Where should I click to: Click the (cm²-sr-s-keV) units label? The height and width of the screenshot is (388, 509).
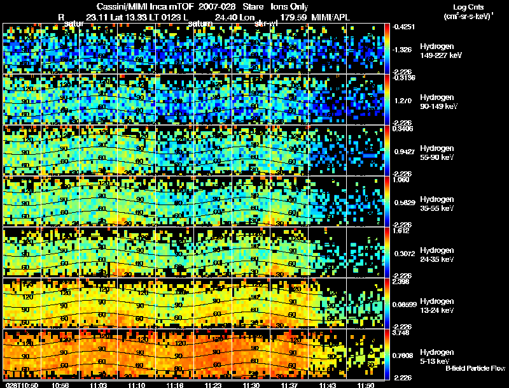(468, 17)
